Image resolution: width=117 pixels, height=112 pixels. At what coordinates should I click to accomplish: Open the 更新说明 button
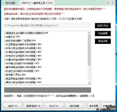coord(103,41)
